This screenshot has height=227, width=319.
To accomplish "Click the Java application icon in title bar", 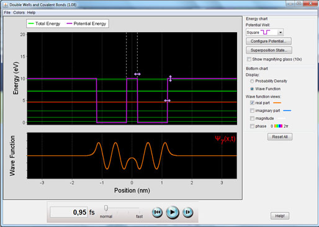I will (6, 4).
